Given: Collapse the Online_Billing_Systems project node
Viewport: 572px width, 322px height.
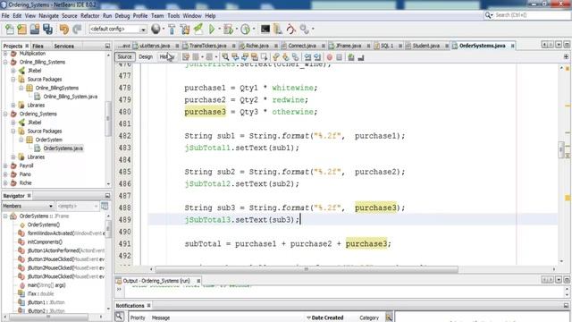Looking at the screenshot, I should point(5,62).
